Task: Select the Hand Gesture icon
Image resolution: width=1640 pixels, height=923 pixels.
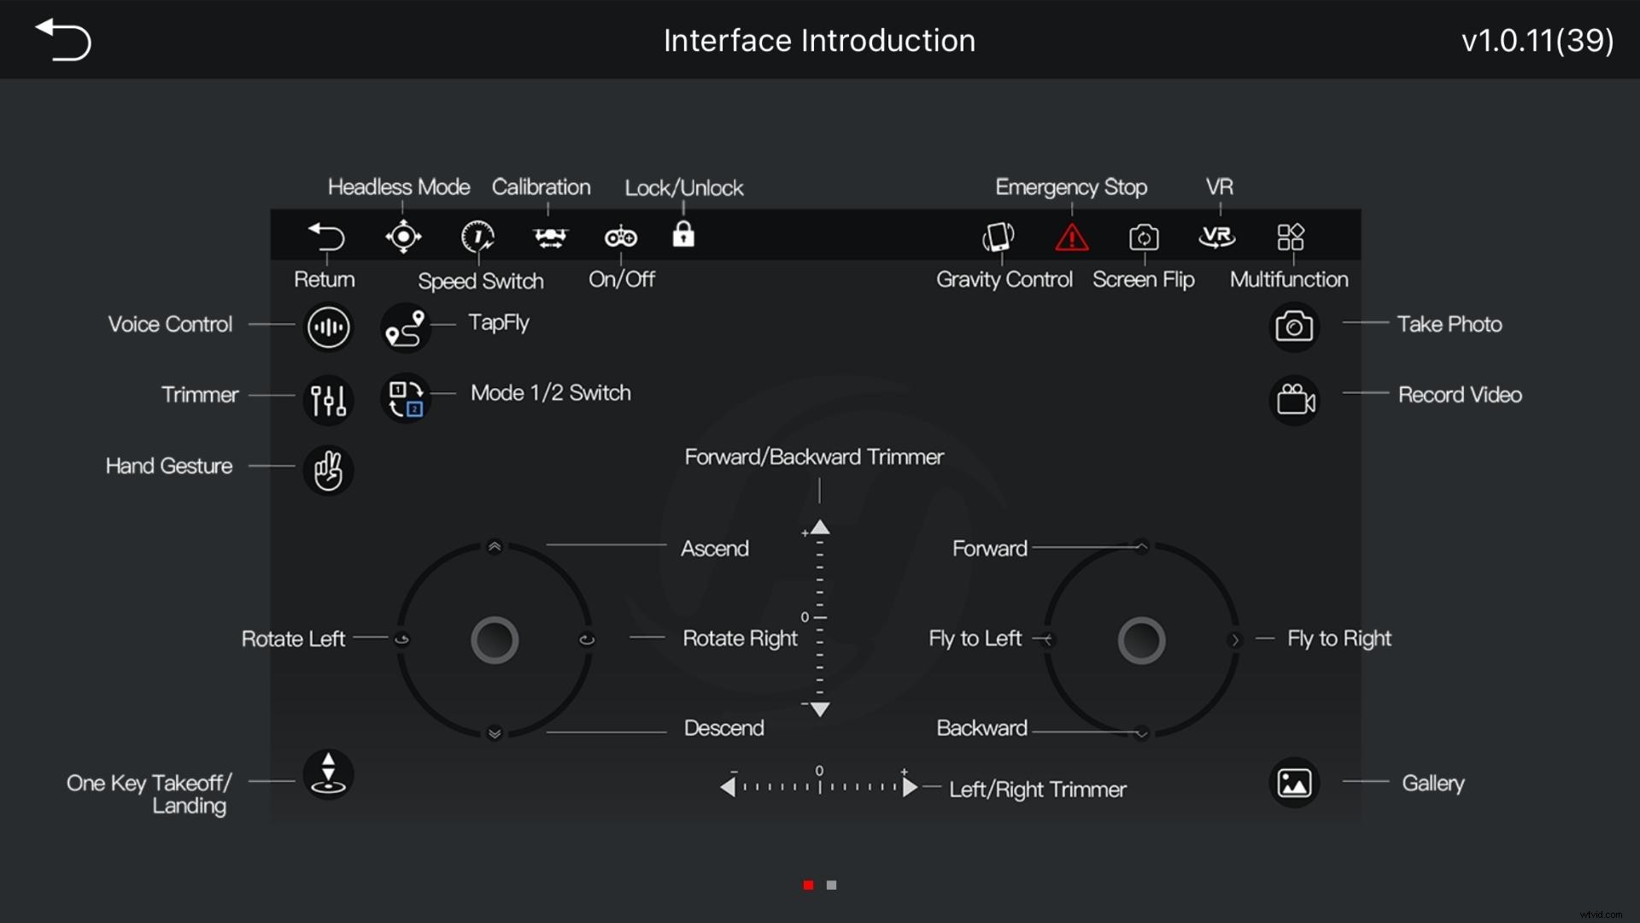Action: pyautogui.click(x=328, y=469)
